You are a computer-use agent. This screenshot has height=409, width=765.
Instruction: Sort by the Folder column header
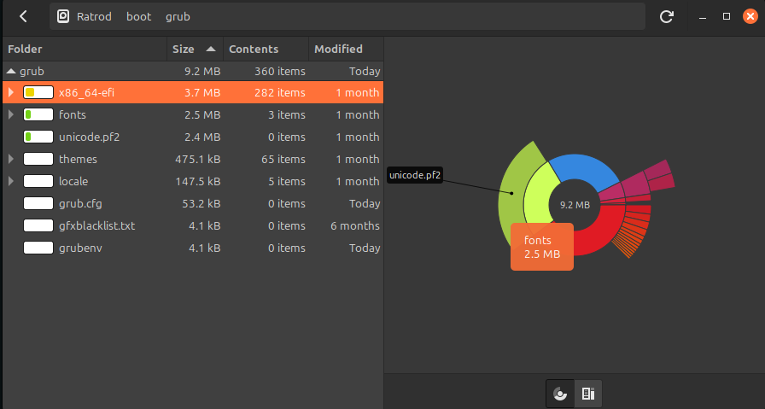(x=85, y=49)
